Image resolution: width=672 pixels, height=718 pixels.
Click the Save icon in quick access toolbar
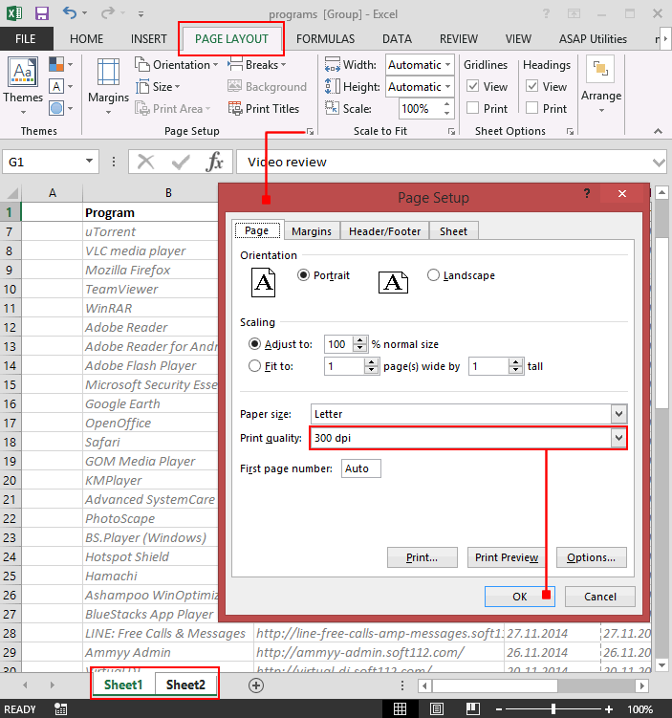pos(42,13)
